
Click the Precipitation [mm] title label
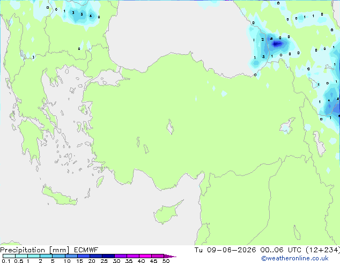click(35, 250)
